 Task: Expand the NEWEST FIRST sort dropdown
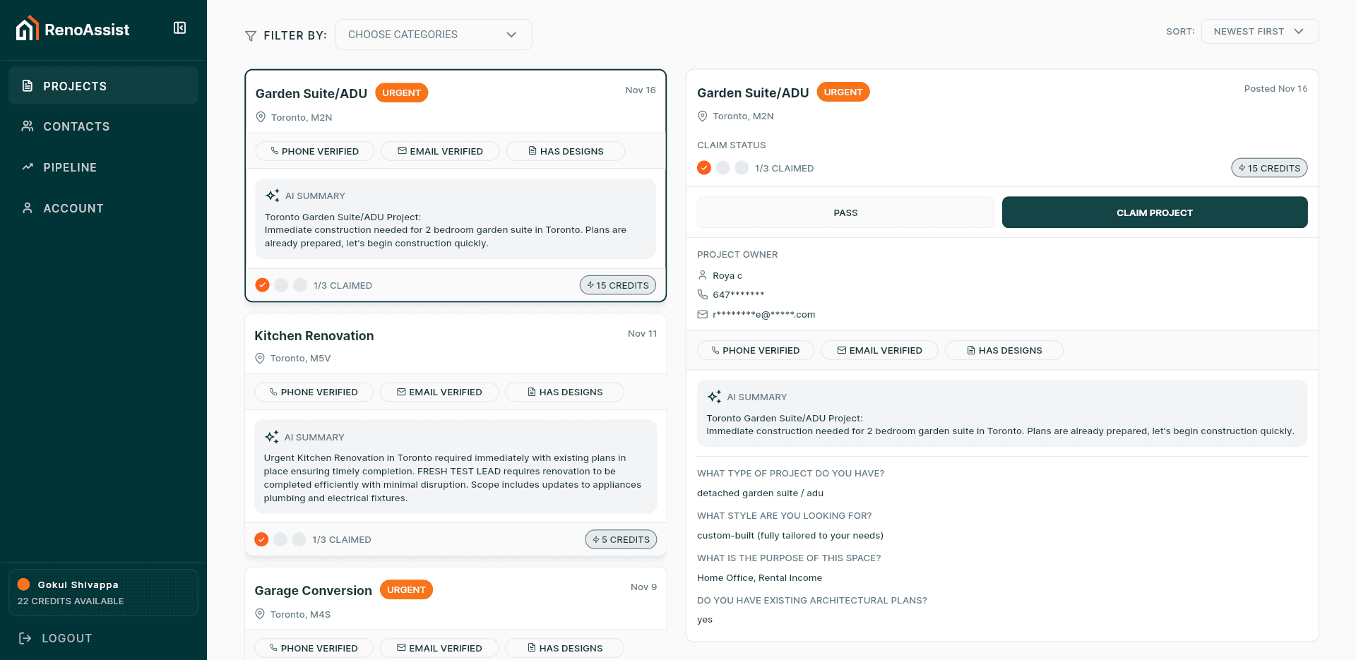click(1259, 31)
